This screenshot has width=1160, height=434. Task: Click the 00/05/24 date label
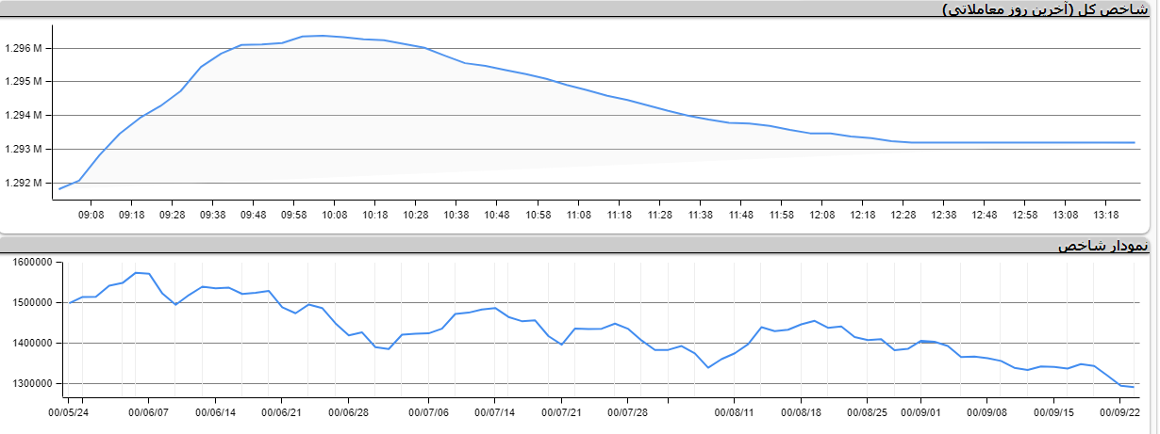pyautogui.click(x=69, y=411)
